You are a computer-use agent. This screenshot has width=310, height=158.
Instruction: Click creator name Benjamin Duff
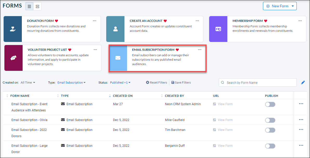point(175,146)
